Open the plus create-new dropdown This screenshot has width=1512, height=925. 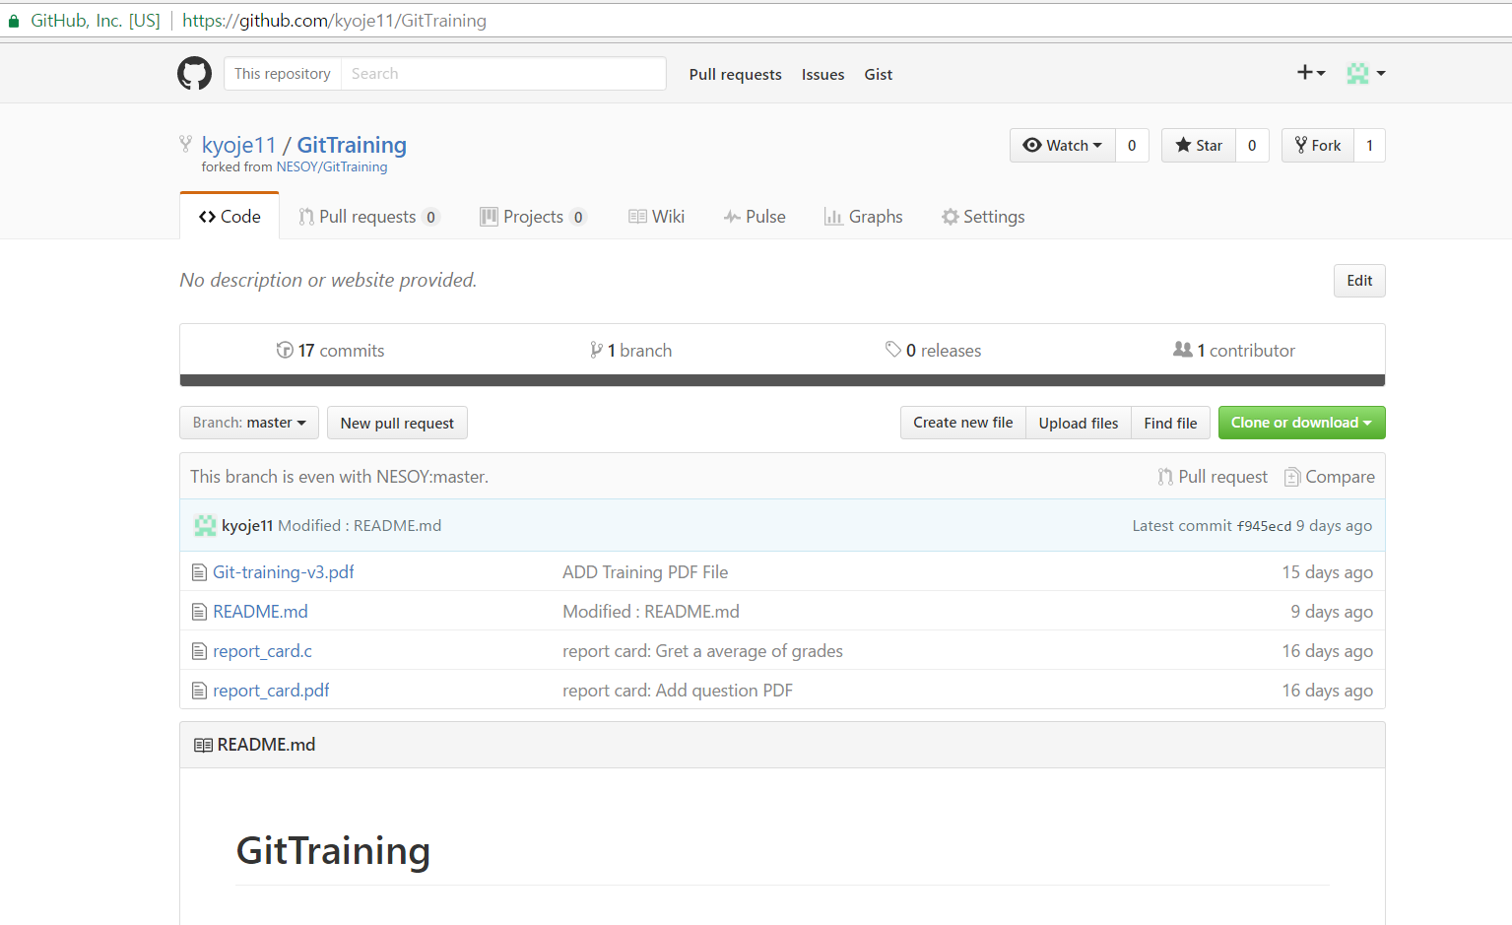(1311, 73)
